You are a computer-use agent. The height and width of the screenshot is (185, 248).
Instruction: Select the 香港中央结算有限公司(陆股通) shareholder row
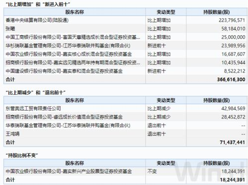click(125, 20)
